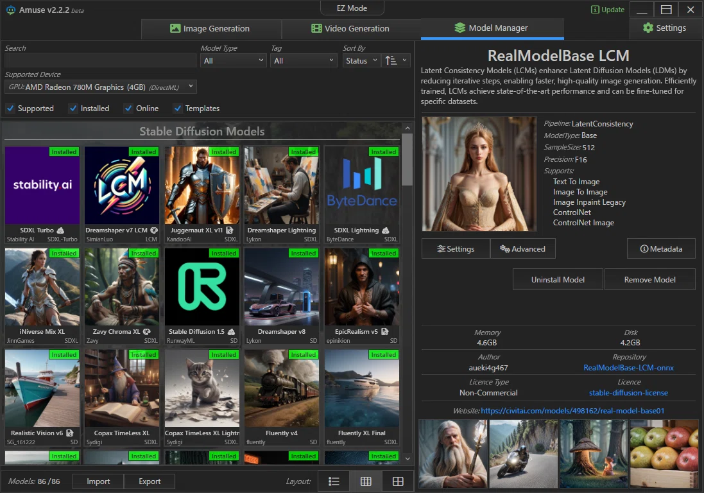Click the Models: 86 /86 count
The height and width of the screenshot is (493, 704).
point(34,481)
